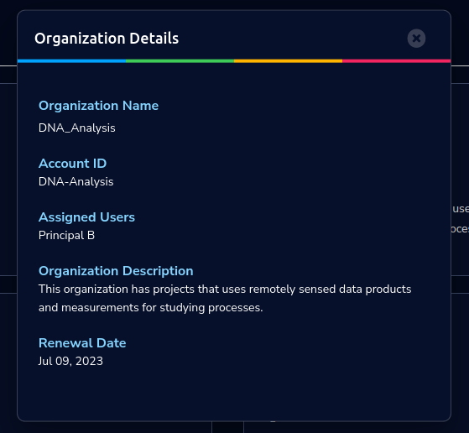Click the Assigned Users label
The height and width of the screenshot is (433, 469).
86,217
